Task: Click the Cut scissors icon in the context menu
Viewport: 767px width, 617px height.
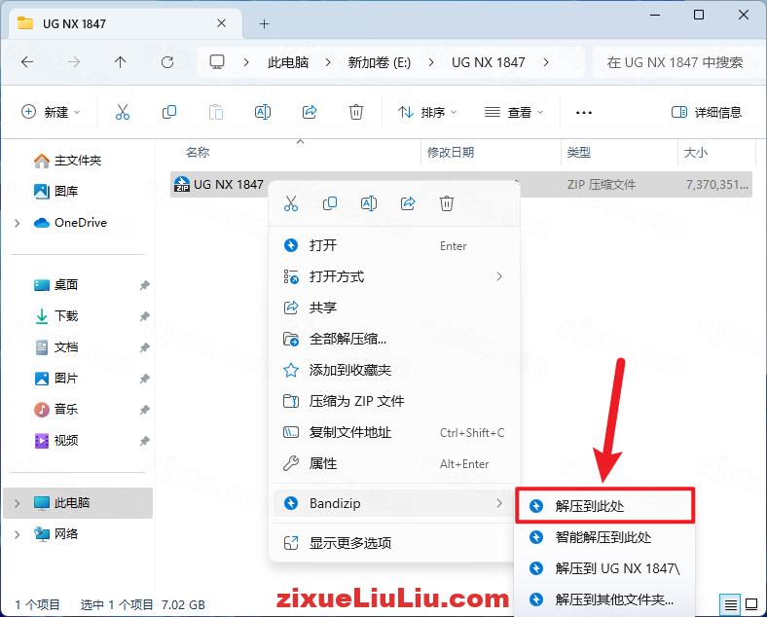Action: coord(291,203)
